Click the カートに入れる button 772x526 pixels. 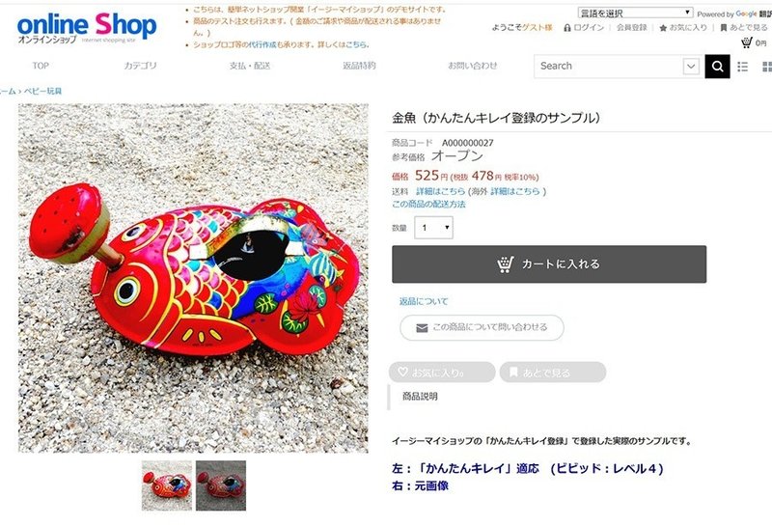coord(549,264)
